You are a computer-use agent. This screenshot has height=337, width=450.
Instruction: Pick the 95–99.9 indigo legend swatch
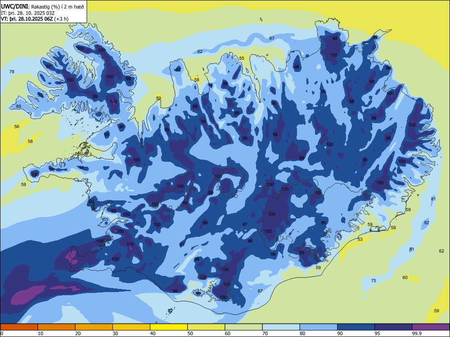(393, 327)
